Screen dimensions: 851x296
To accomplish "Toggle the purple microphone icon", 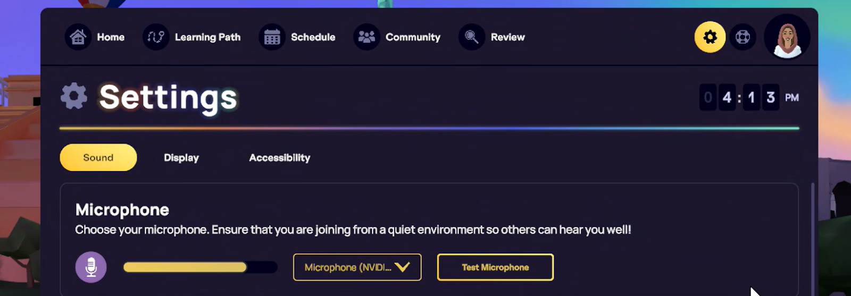I will tap(91, 267).
